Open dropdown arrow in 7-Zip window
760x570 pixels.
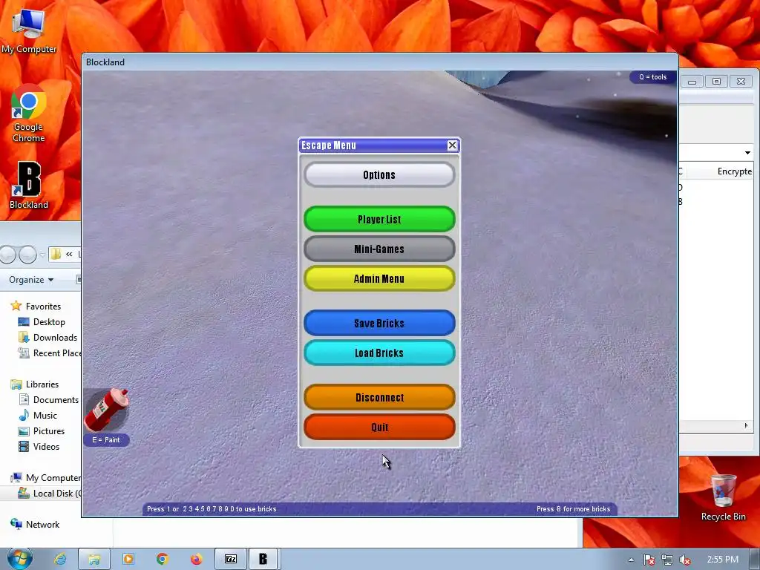click(747, 153)
